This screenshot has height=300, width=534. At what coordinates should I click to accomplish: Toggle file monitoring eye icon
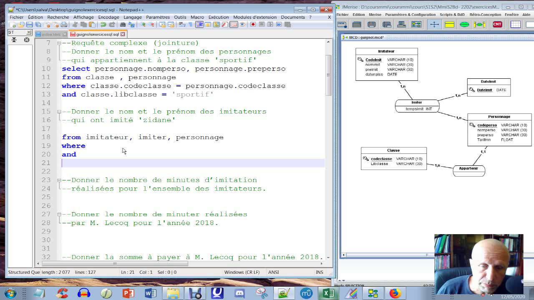click(242, 25)
